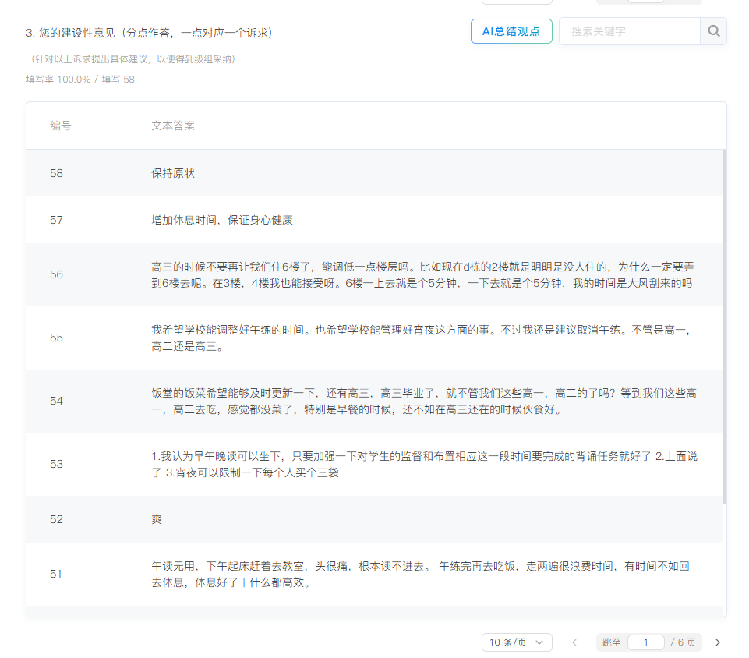
Task: Click row number 55
Action: (x=56, y=338)
